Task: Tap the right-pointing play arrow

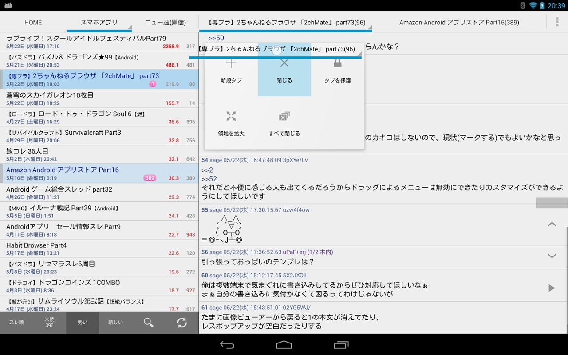Action: tap(552, 288)
